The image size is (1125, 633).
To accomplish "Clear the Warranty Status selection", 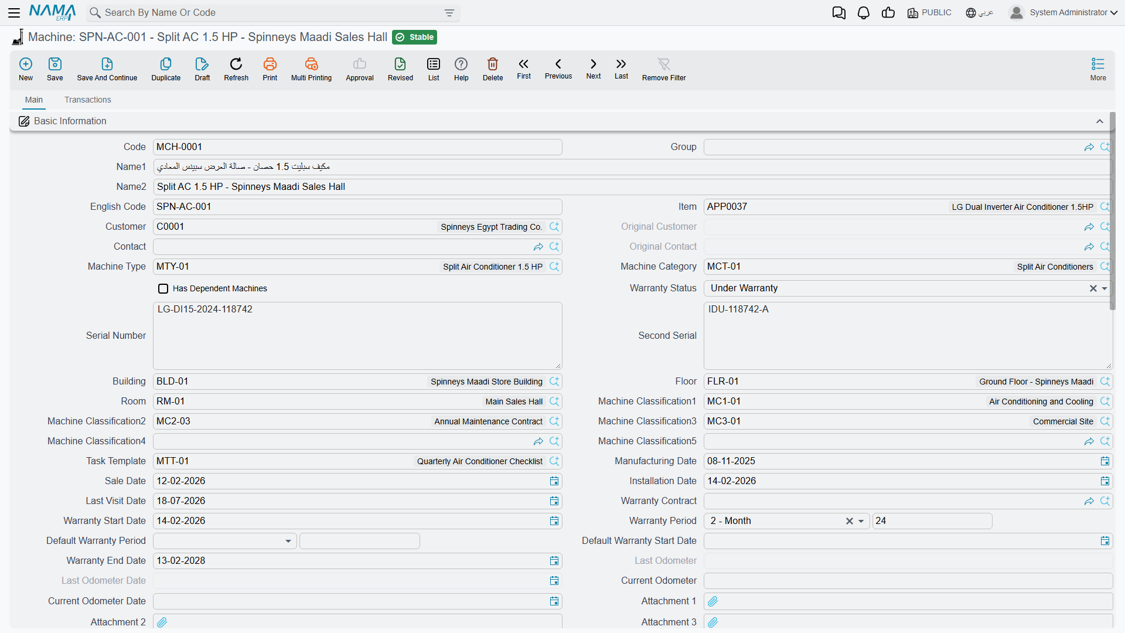I will [x=1093, y=288].
